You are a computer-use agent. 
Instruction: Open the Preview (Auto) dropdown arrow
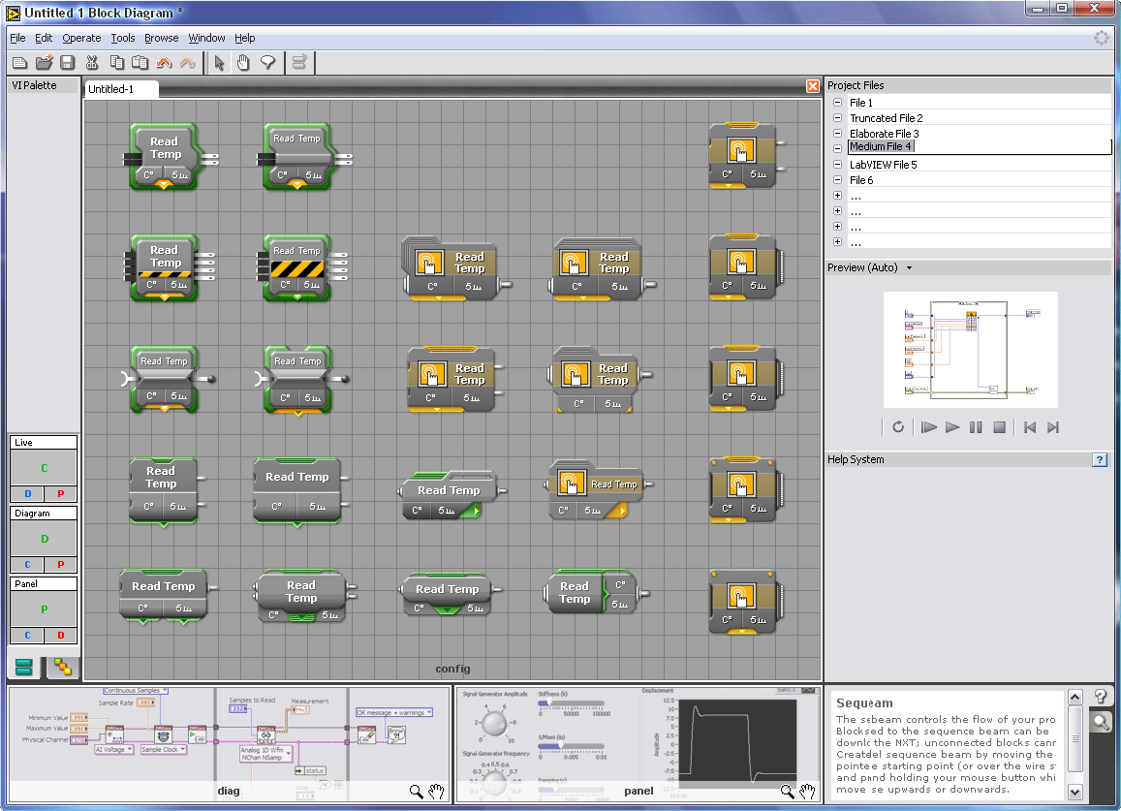click(909, 267)
